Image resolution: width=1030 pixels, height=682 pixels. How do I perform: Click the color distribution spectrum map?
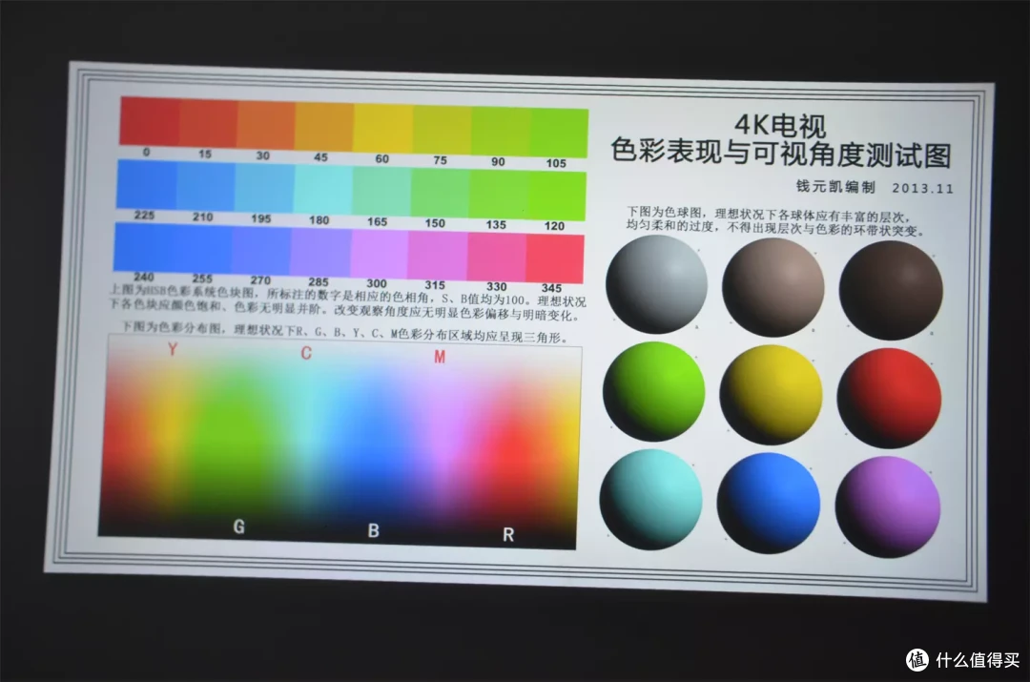pyautogui.click(x=339, y=442)
